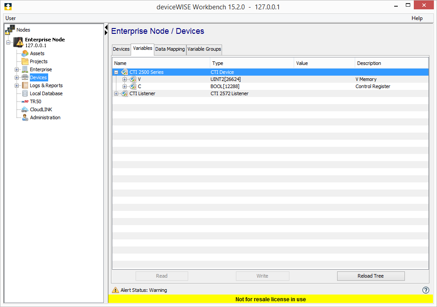437x307 pixels.
Task: Expand the V variable under CTI 2500 Series
Action: 125,79
